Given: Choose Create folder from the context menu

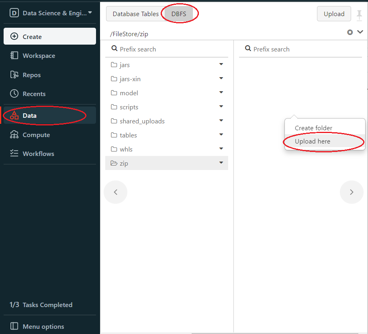Looking at the screenshot, I should [x=313, y=128].
